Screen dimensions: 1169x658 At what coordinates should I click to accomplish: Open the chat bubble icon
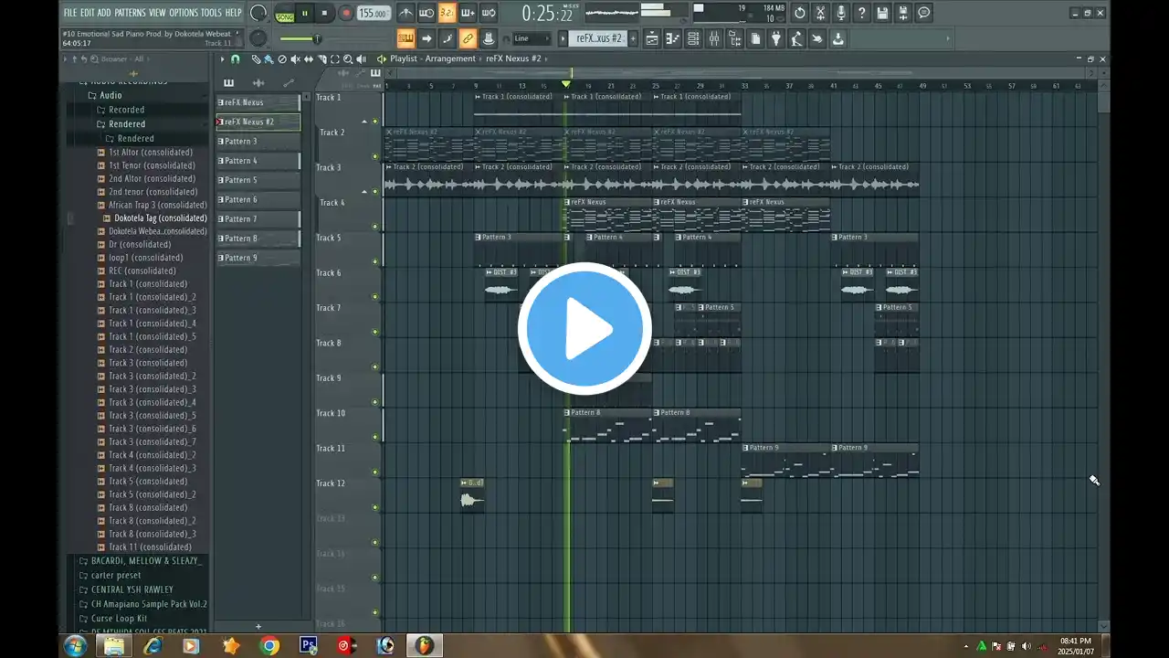[x=924, y=13]
